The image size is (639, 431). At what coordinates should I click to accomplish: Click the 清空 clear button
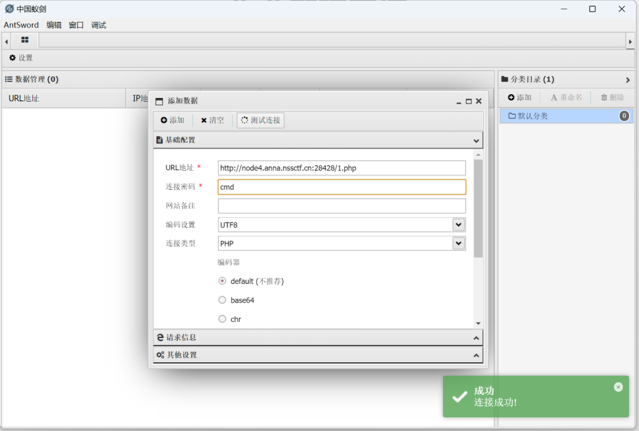coord(212,120)
